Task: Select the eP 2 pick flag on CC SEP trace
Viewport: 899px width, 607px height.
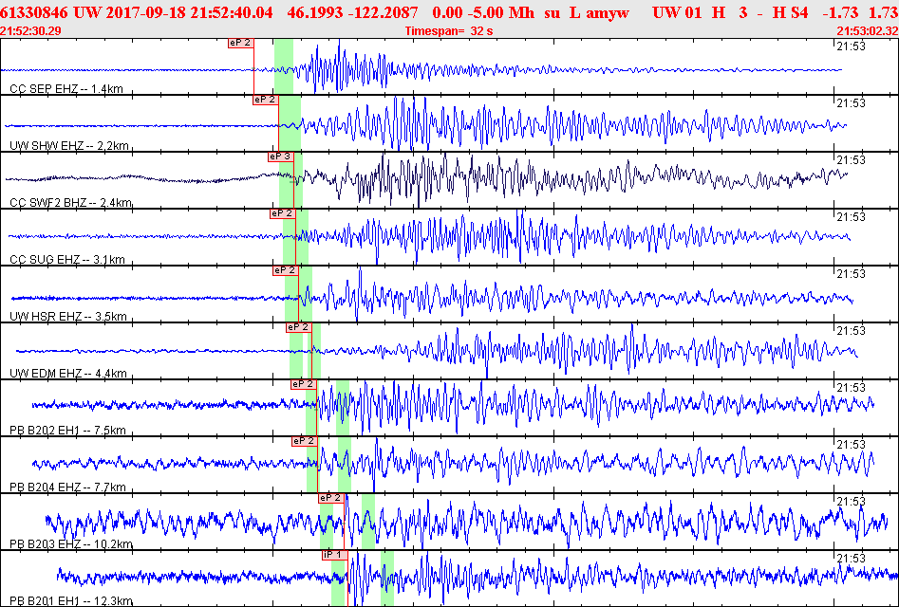Action: (x=241, y=43)
